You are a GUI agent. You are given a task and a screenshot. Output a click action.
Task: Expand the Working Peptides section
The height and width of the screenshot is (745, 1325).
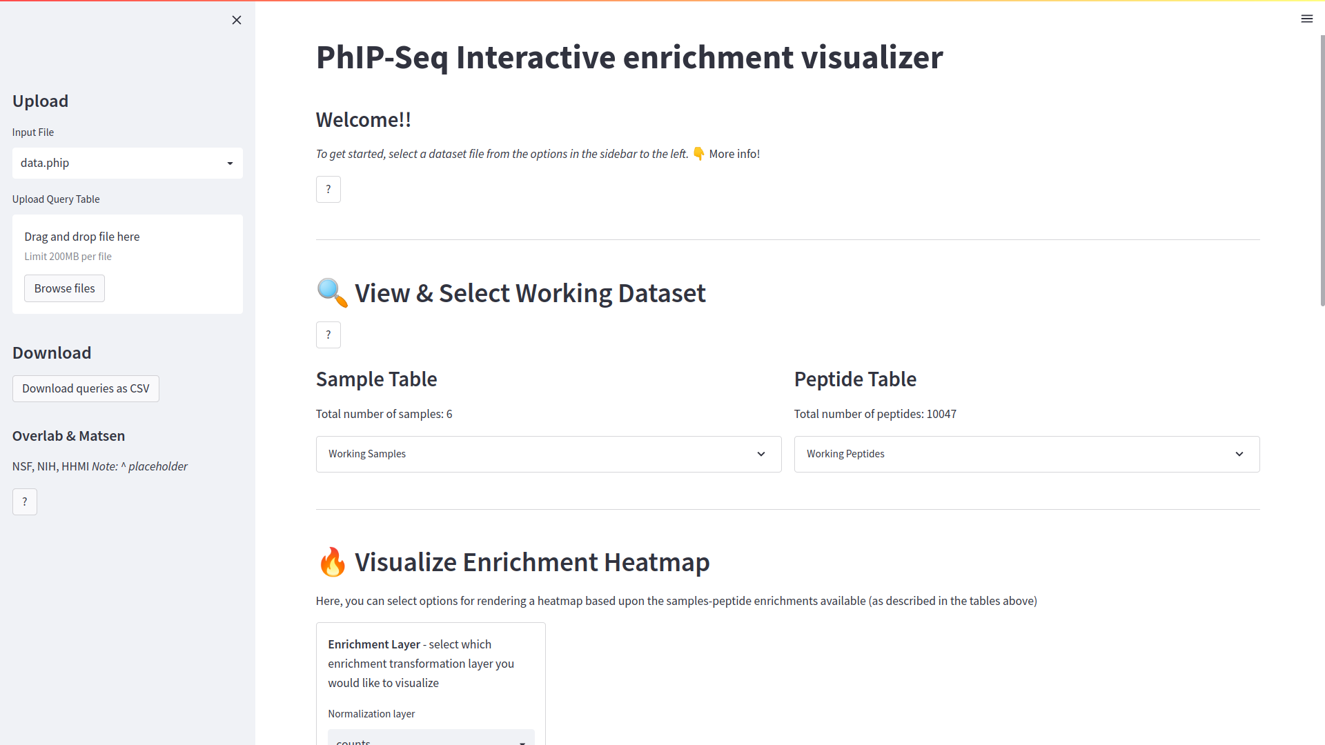[x=1027, y=454]
